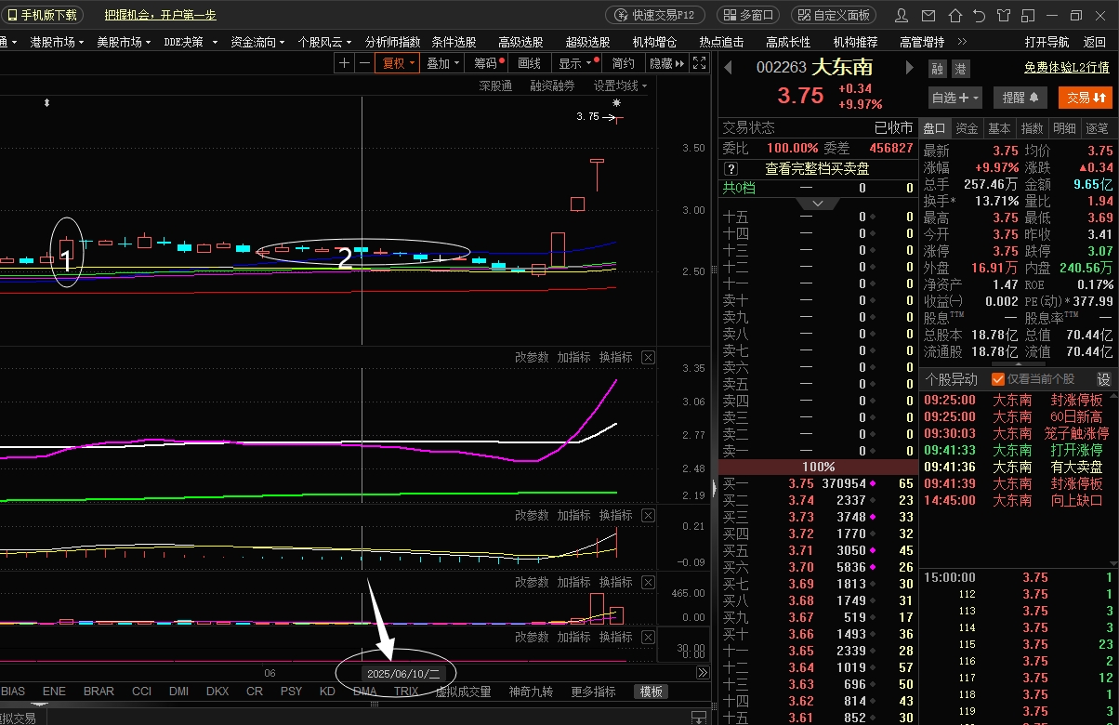Switch to 指数 tab

point(1032,128)
